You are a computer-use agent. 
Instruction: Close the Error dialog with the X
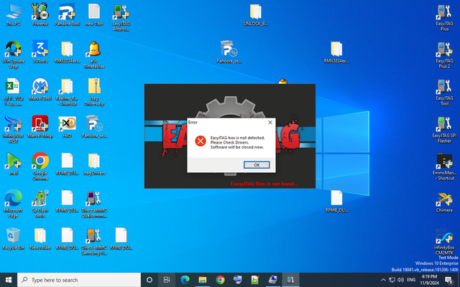(270, 123)
